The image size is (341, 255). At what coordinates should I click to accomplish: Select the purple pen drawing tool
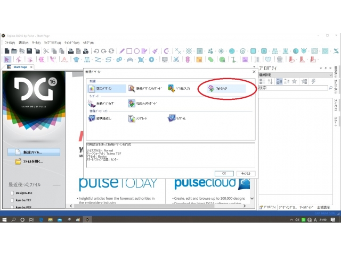(x=122, y=51)
